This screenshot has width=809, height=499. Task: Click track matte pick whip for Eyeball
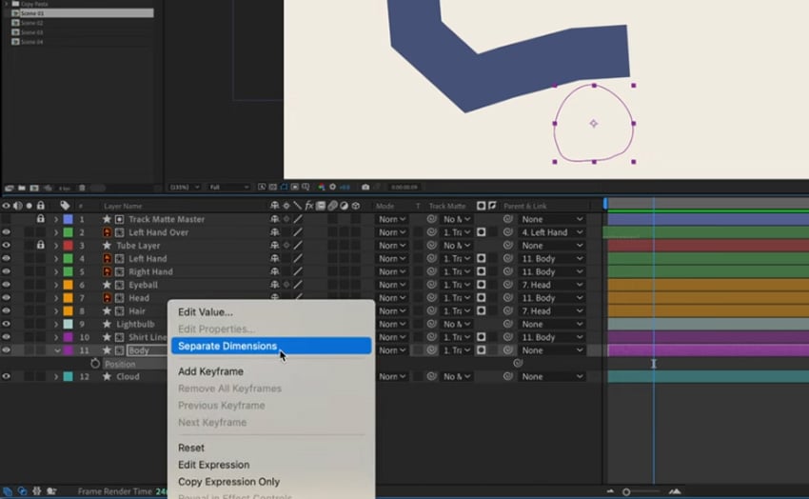point(431,285)
